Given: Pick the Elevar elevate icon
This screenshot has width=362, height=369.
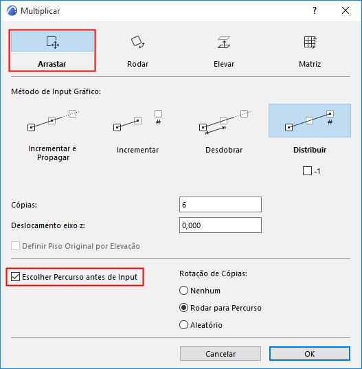Looking at the screenshot, I should [224, 42].
